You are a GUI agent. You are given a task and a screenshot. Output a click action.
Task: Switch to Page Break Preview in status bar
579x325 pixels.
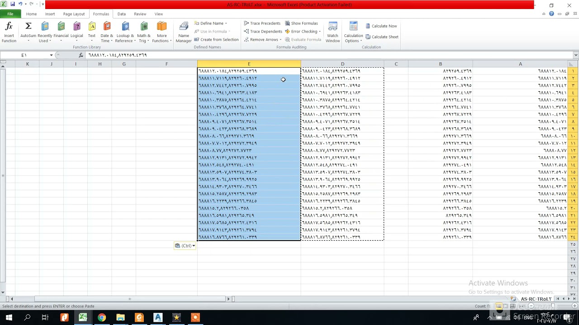(x=513, y=306)
